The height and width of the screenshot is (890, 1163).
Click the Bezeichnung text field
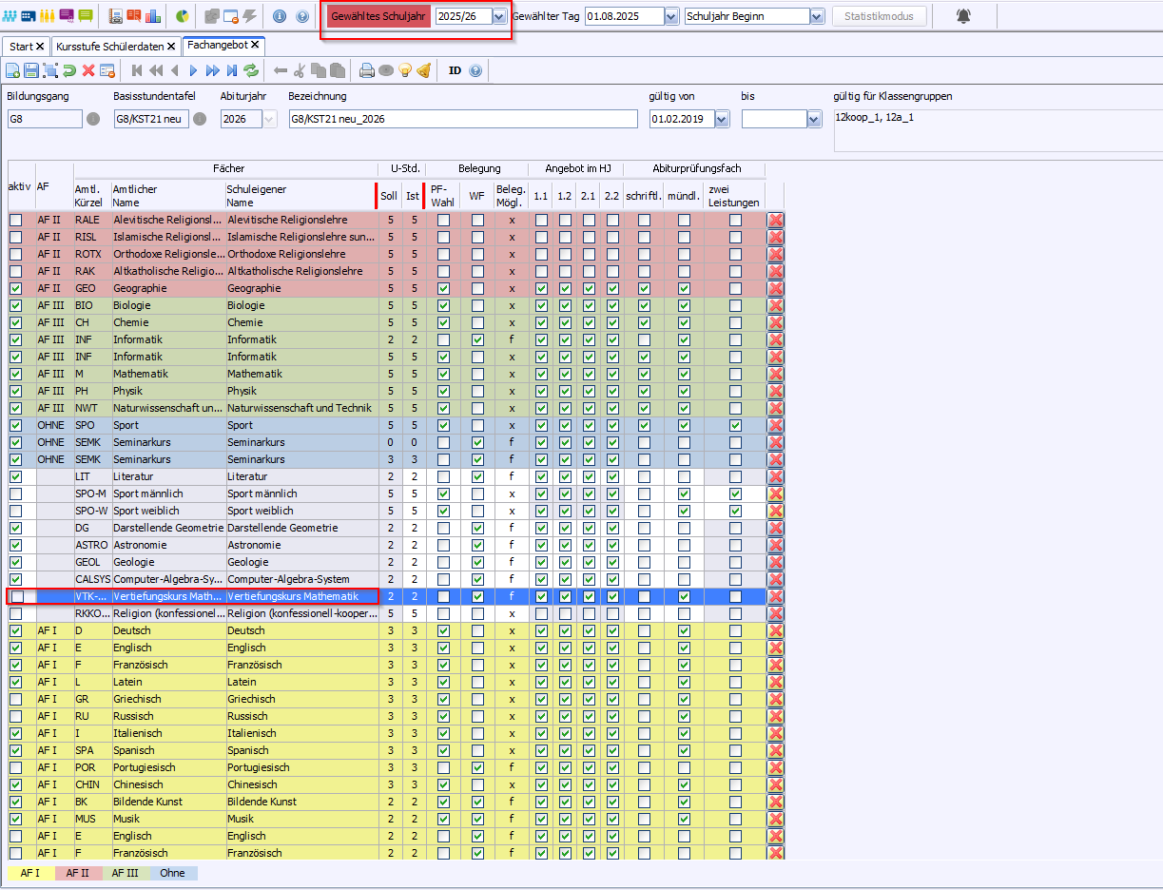pos(462,119)
